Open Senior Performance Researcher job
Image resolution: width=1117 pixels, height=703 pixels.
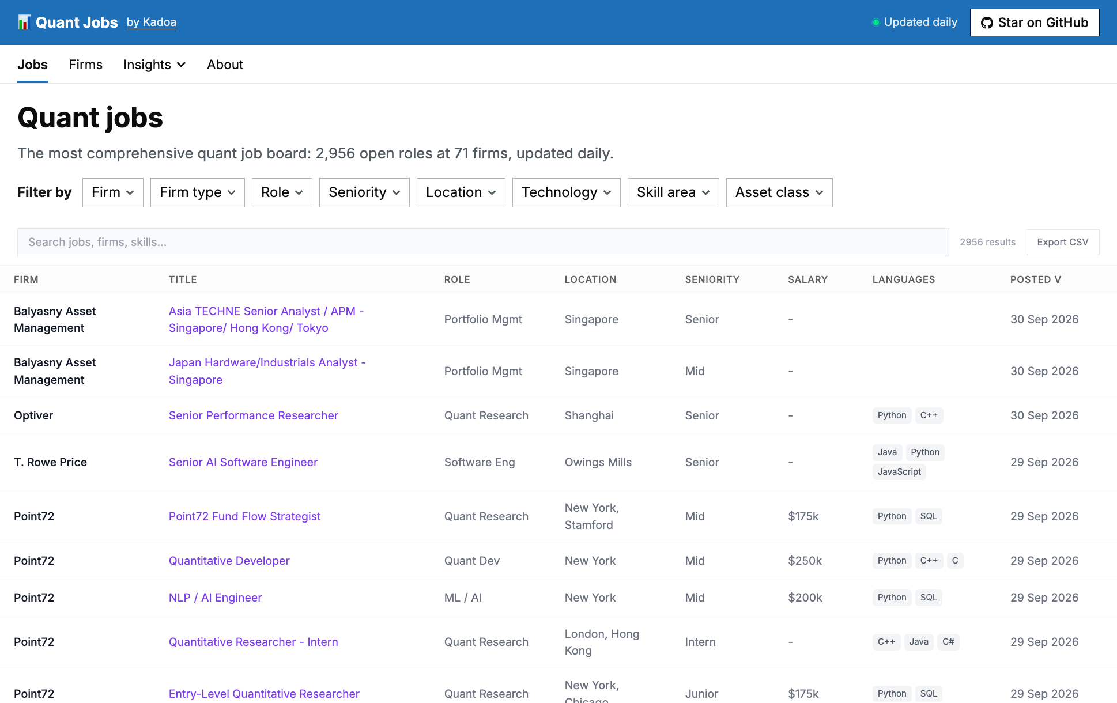coord(253,415)
